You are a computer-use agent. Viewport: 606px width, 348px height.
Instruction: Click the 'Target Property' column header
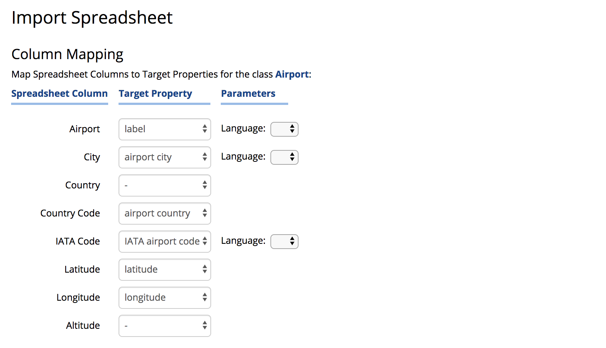155,93
